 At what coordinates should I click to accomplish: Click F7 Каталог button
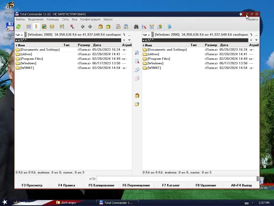(171, 185)
